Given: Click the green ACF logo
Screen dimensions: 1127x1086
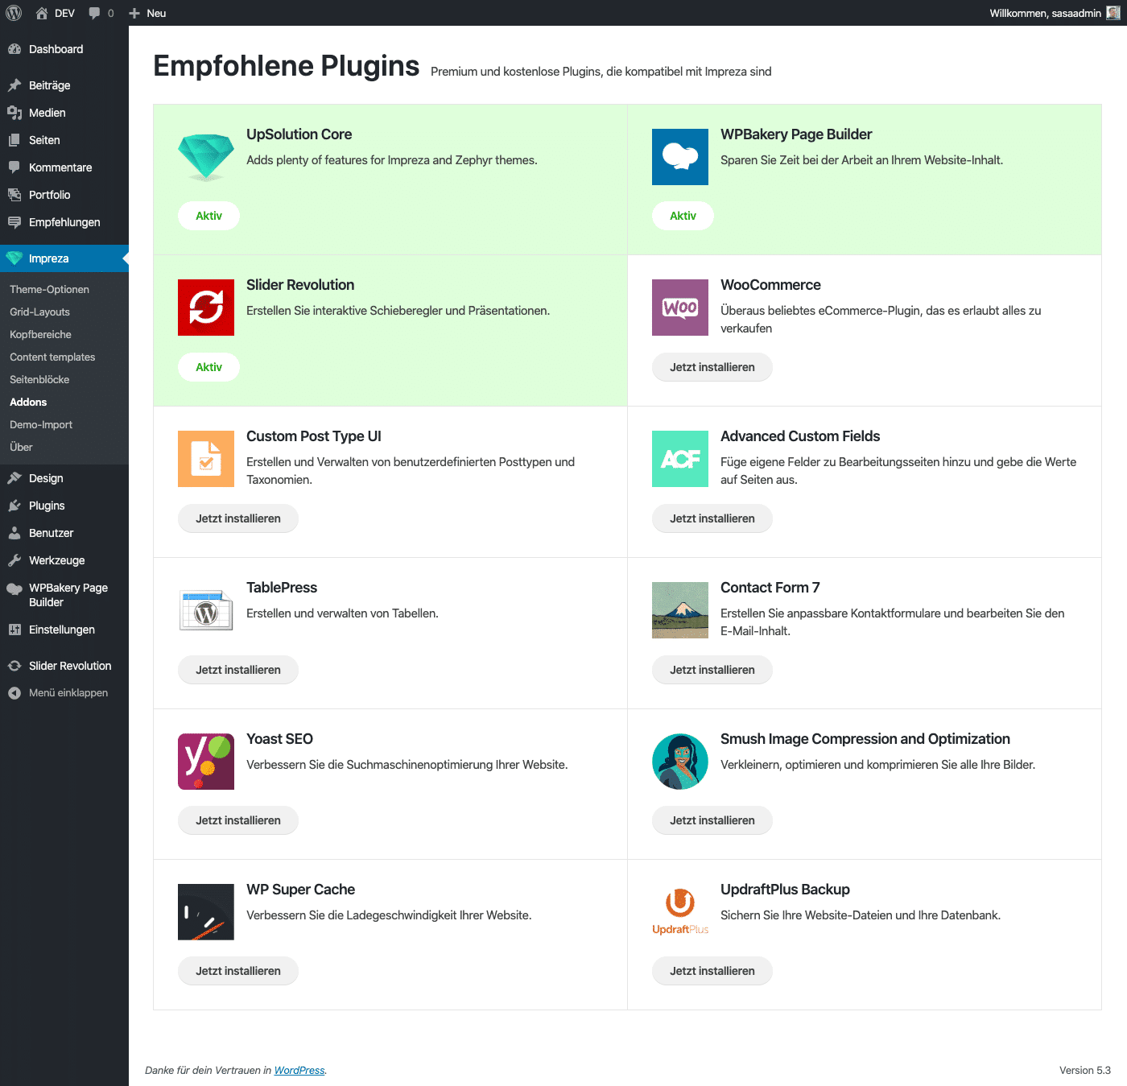Looking at the screenshot, I should click(x=680, y=459).
